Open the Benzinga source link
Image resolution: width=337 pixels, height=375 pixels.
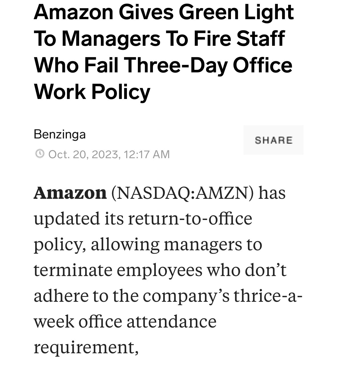tap(60, 134)
